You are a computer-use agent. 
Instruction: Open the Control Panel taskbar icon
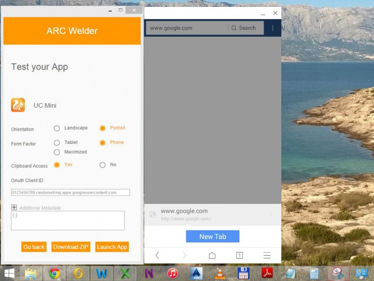(x=361, y=274)
